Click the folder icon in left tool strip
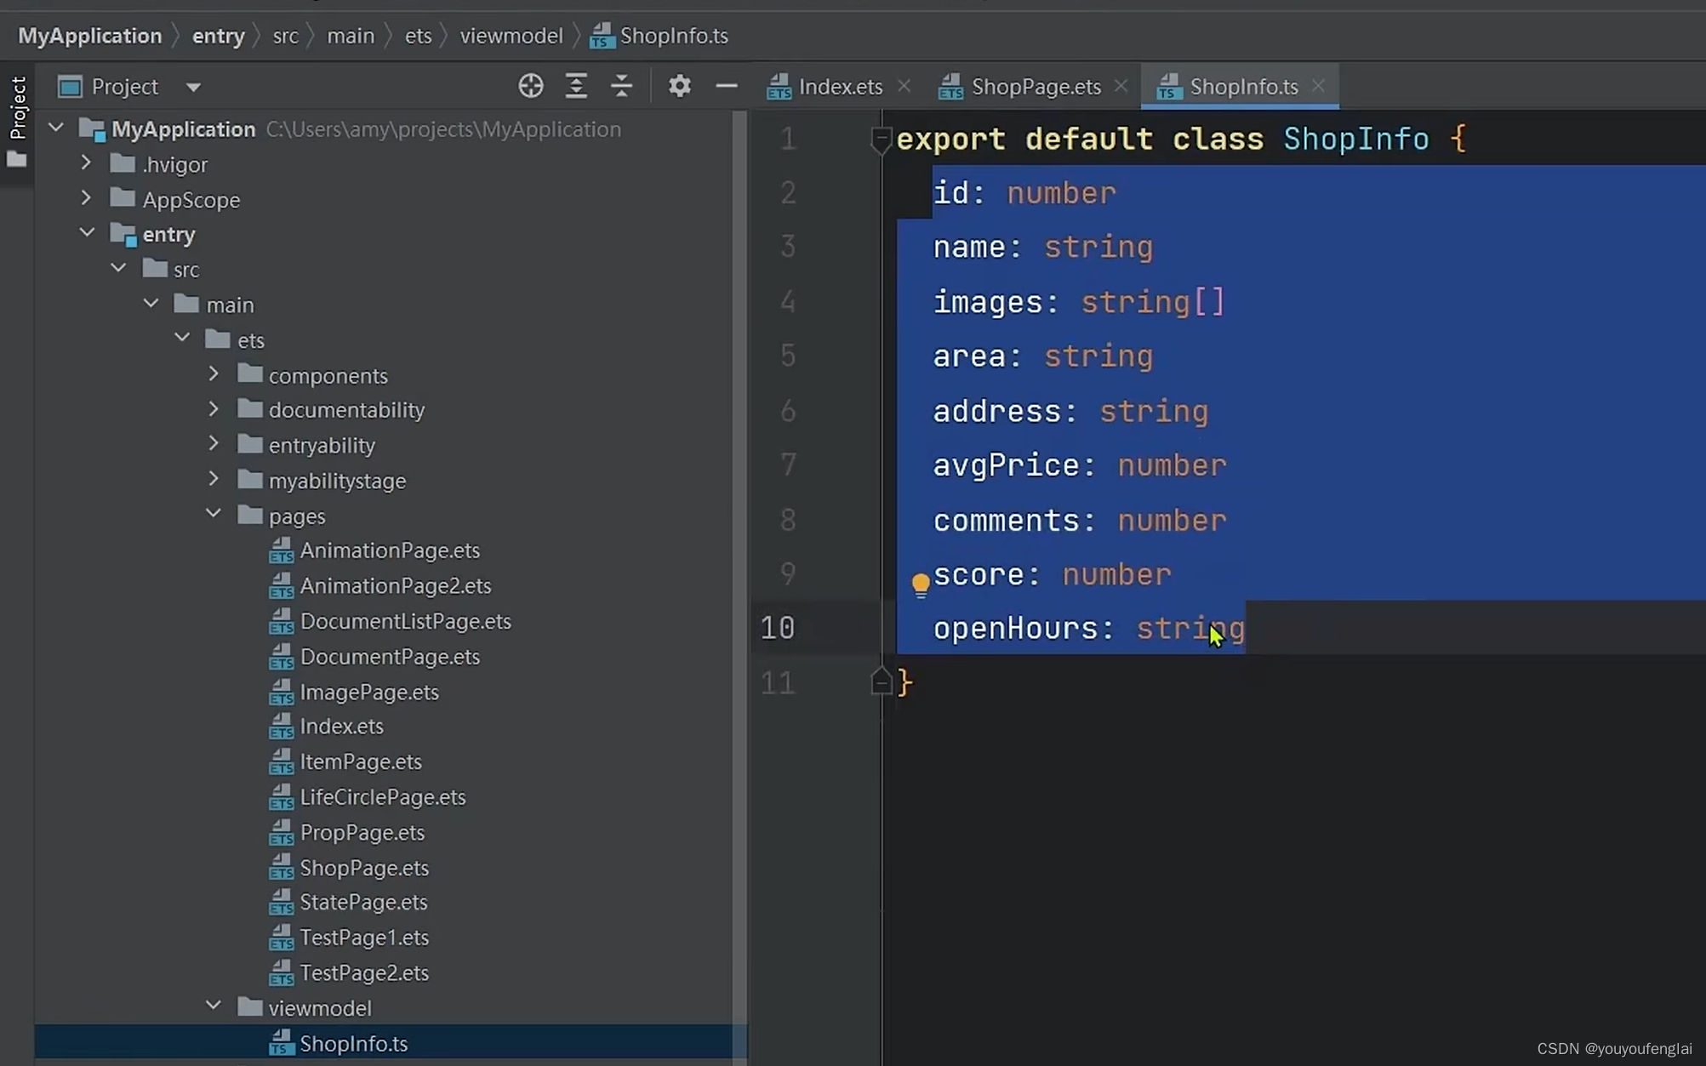Screen dimensions: 1706x1066 17,160
